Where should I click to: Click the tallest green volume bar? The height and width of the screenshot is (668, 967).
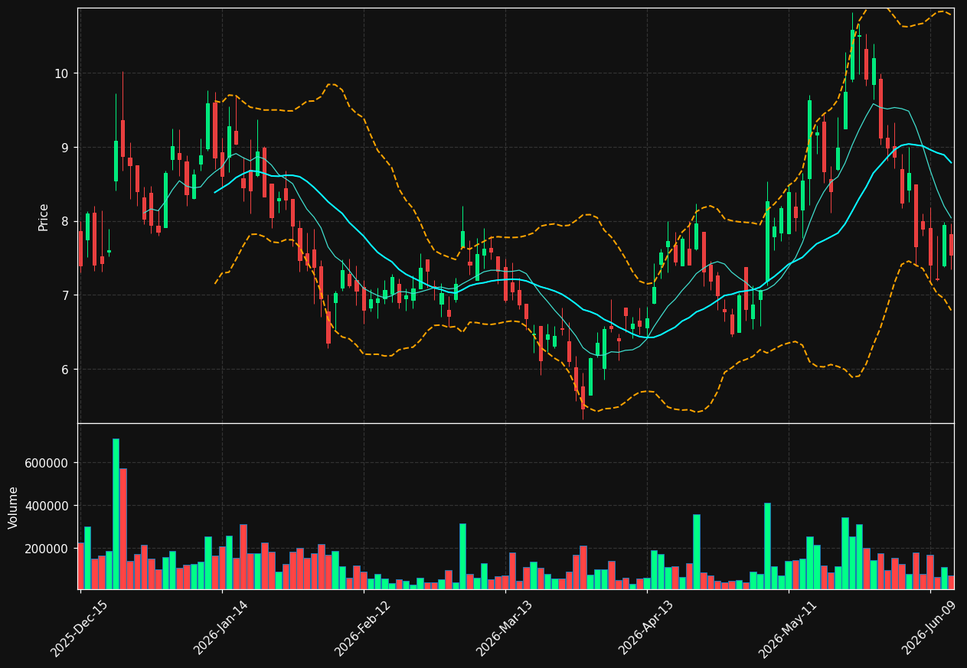tap(116, 513)
